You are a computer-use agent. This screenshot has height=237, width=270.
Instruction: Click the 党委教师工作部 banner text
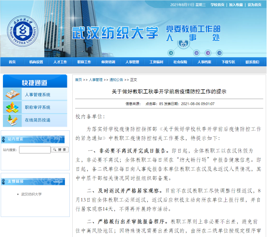(x=193, y=29)
